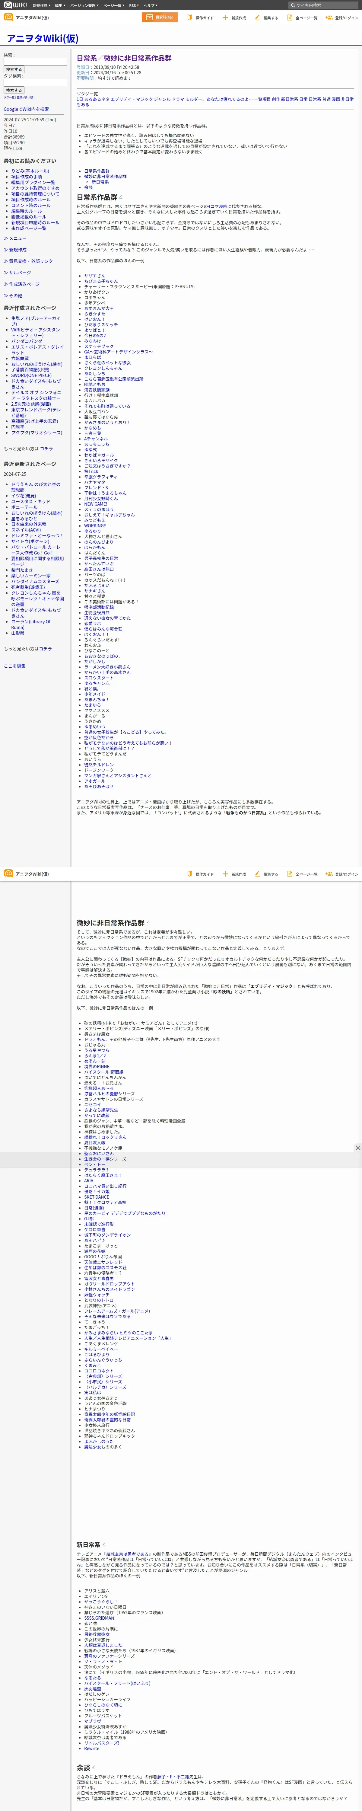The height and width of the screenshot is (1811, 362).
Task: Open the イワ忍(俺屍) recently updated link
Action: coord(23,496)
